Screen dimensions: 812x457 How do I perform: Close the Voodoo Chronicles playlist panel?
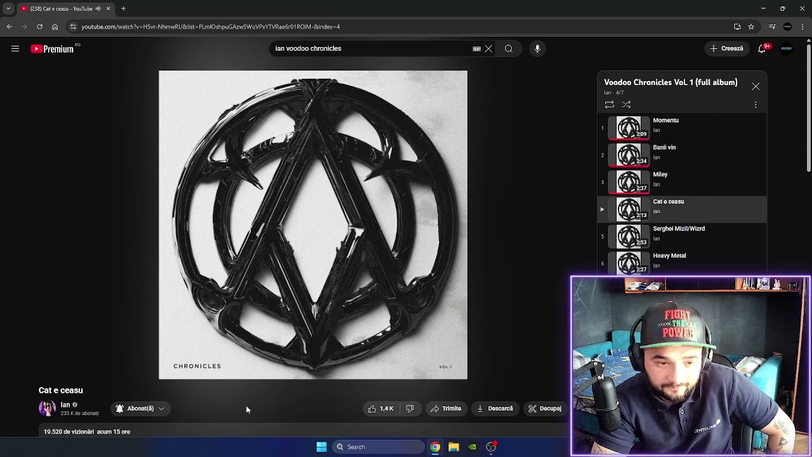click(x=756, y=86)
